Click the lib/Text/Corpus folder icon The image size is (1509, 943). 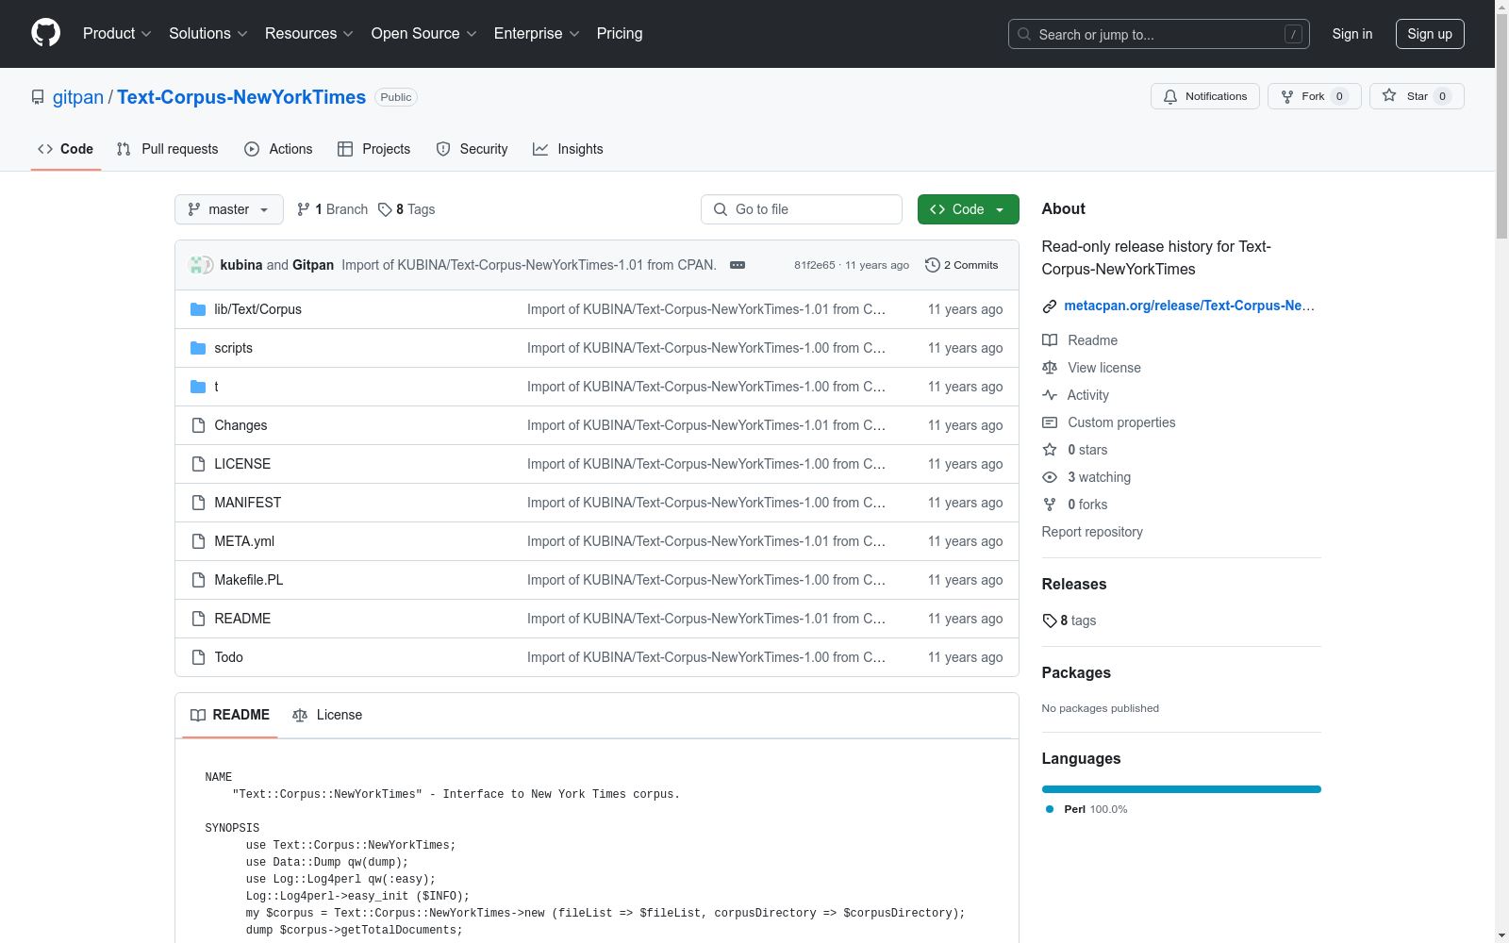198,309
